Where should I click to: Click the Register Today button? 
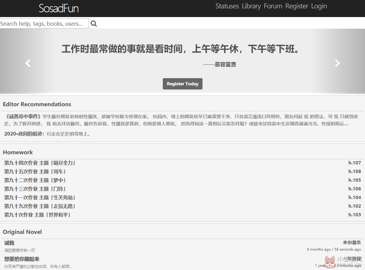coord(183,84)
